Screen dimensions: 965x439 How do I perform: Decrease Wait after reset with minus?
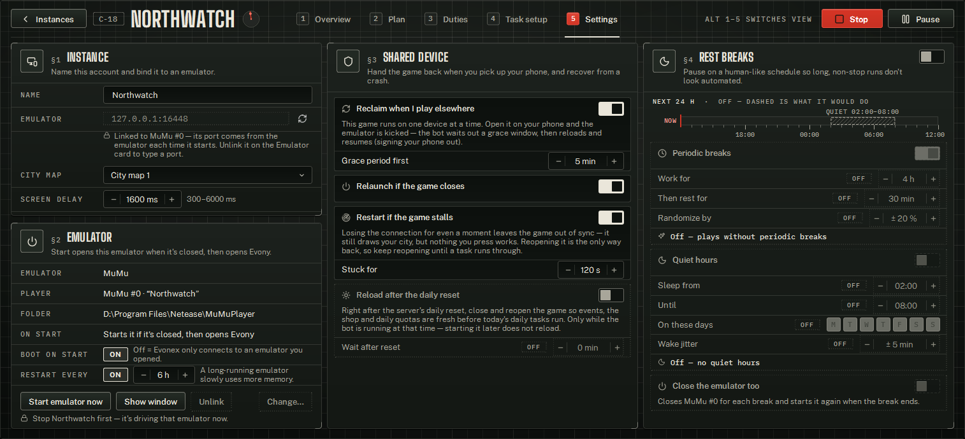(x=562, y=347)
